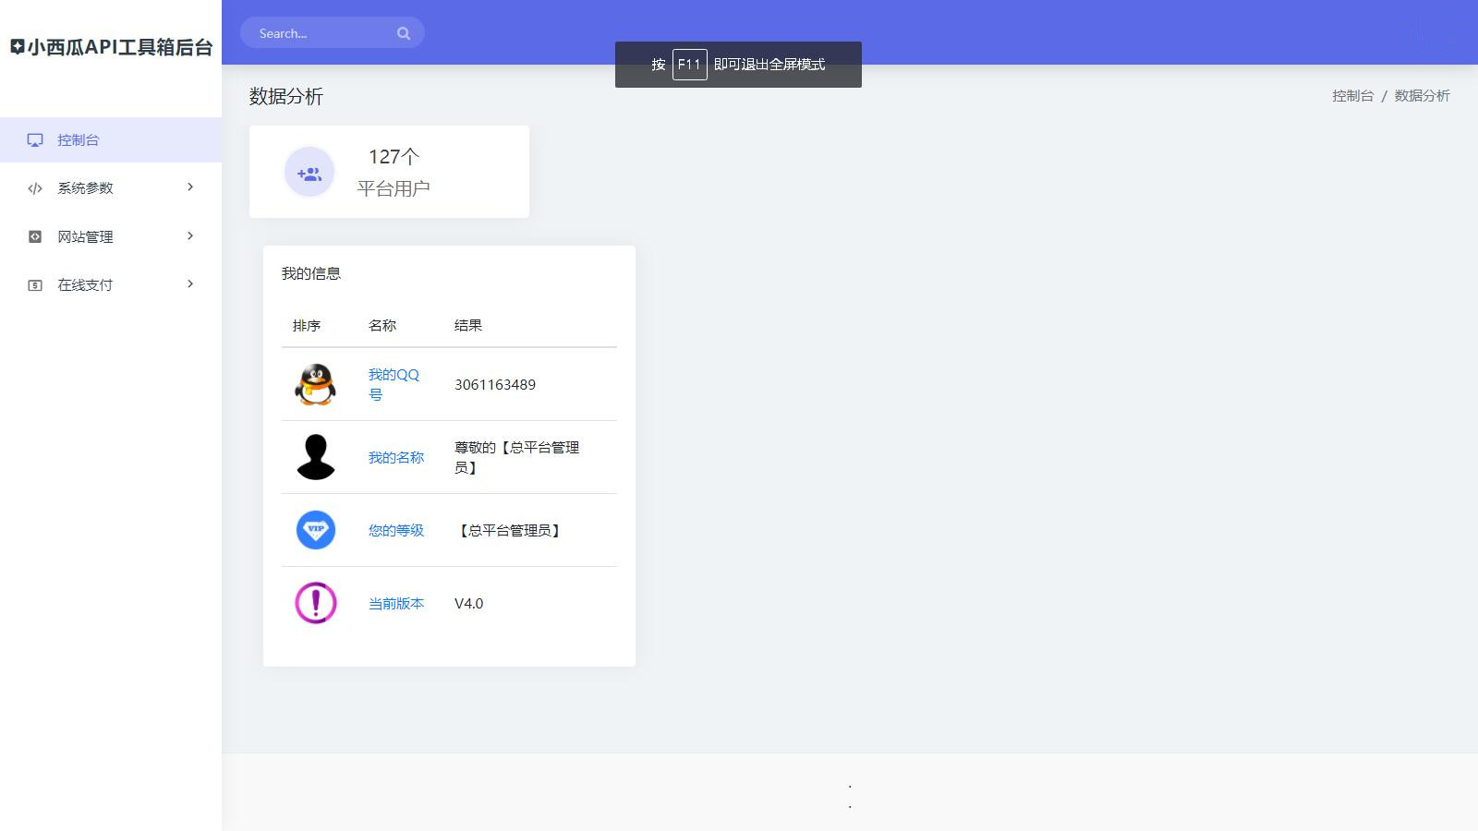Click the blue VIP diamond icon

(315, 530)
